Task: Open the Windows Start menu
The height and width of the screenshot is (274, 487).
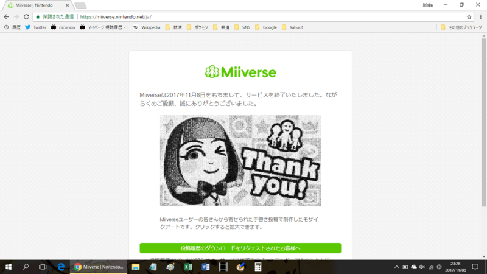Action: coord(9,267)
